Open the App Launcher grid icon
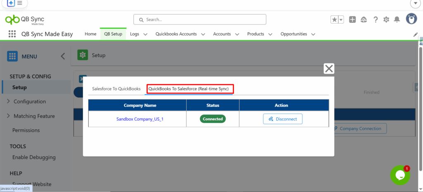This screenshot has width=423, height=192. tap(12, 34)
